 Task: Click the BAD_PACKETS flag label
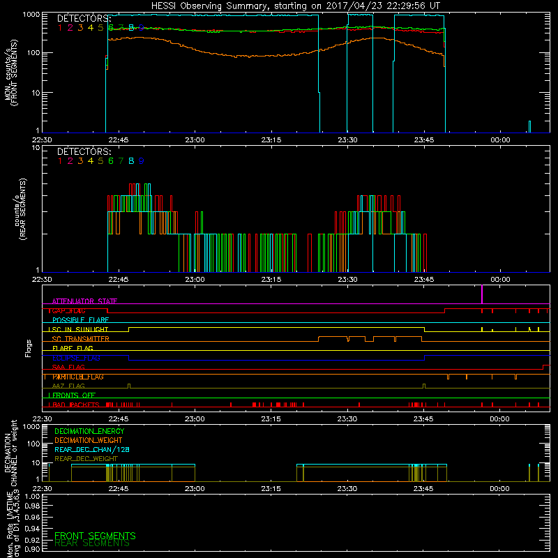(x=76, y=405)
